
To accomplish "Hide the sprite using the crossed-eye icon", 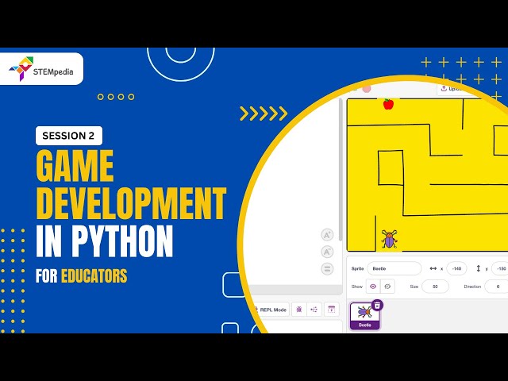I will 387,287.
